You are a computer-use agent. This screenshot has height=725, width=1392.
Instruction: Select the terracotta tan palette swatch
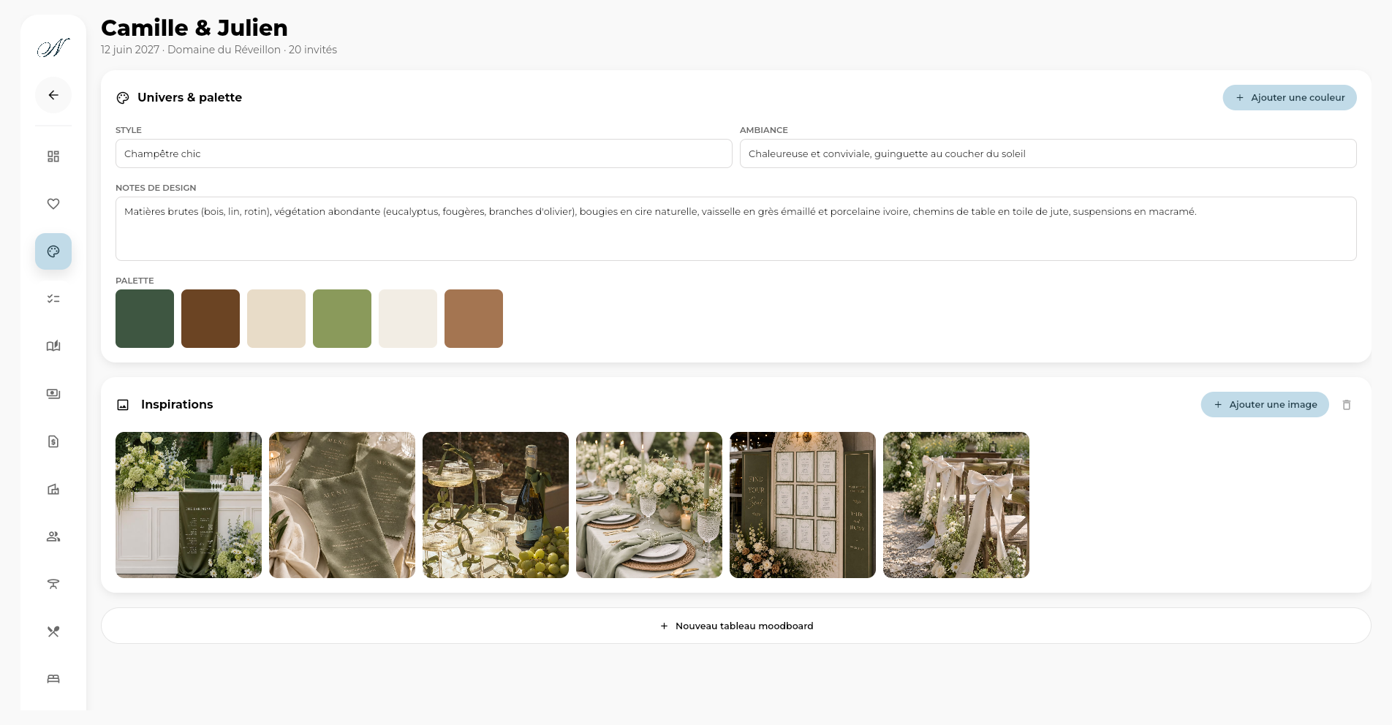coord(474,319)
